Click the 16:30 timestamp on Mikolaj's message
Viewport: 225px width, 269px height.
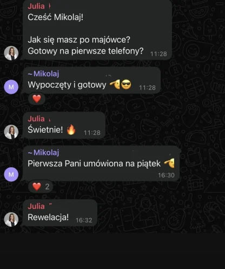click(166, 175)
